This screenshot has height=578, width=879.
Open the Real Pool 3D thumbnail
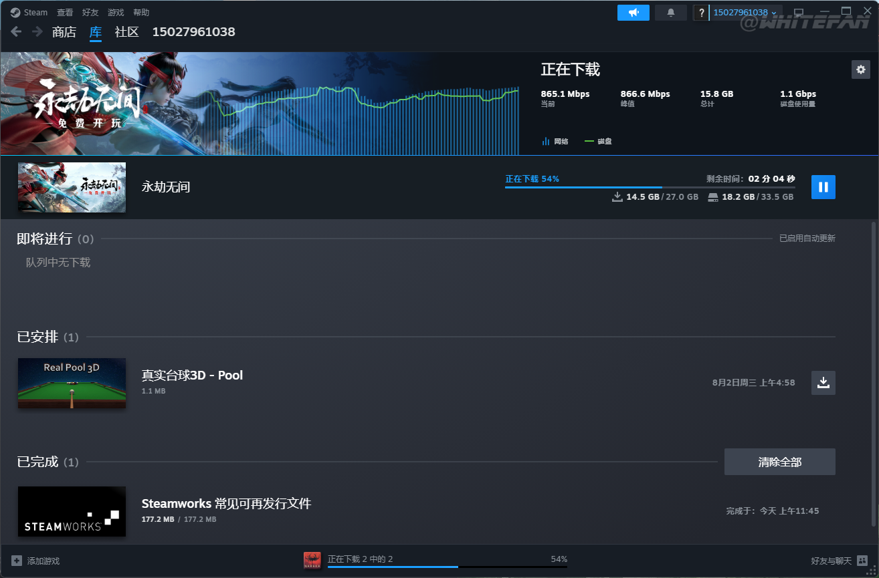tap(72, 383)
